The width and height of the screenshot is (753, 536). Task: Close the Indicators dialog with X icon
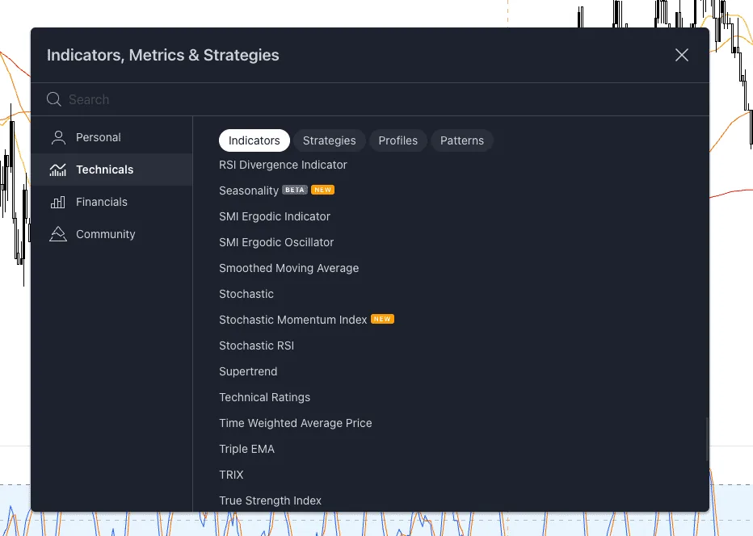click(x=681, y=55)
